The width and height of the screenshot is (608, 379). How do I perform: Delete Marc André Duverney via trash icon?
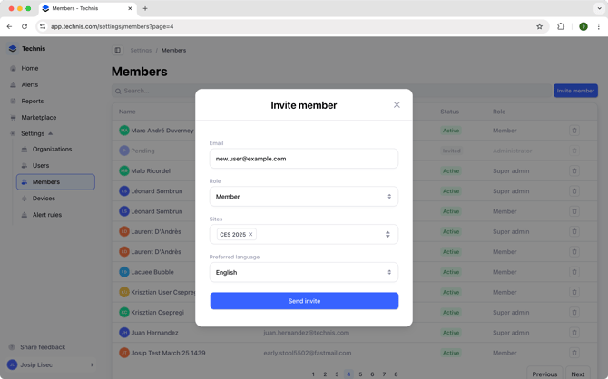pyautogui.click(x=574, y=131)
